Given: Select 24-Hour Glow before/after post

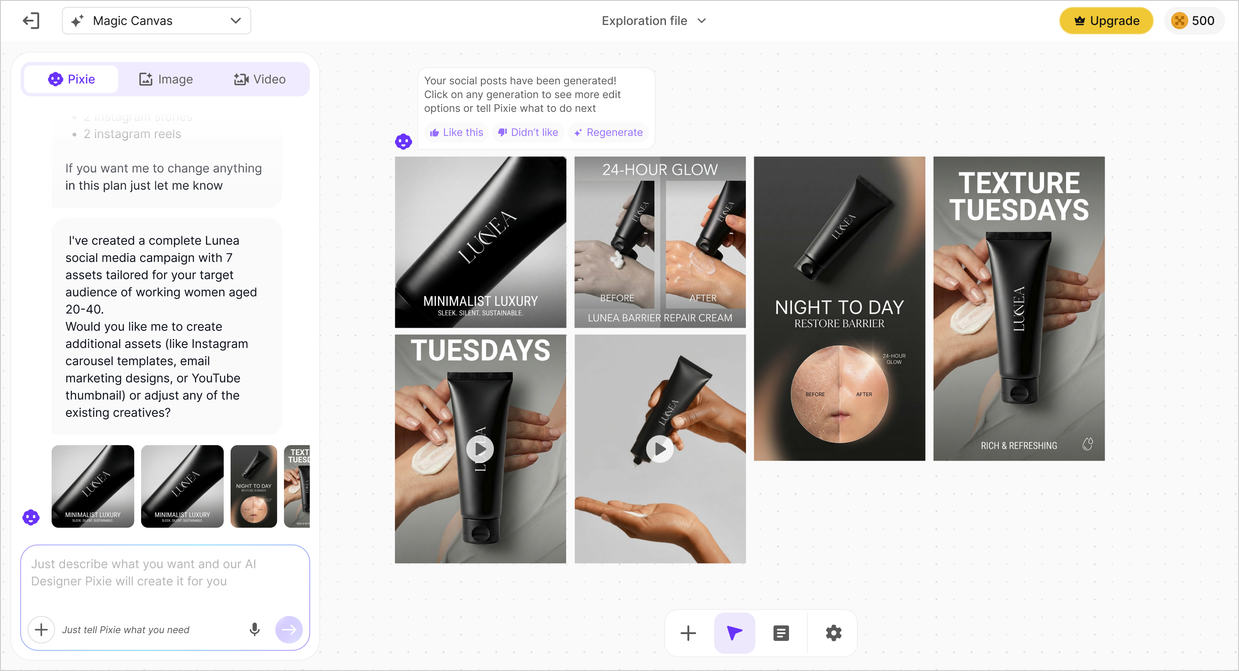Looking at the screenshot, I should click(660, 242).
